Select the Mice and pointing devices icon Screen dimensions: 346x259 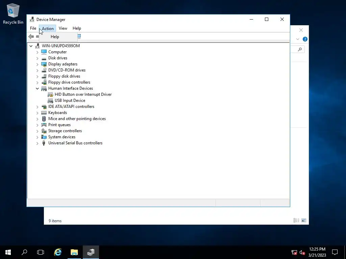(44, 119)
